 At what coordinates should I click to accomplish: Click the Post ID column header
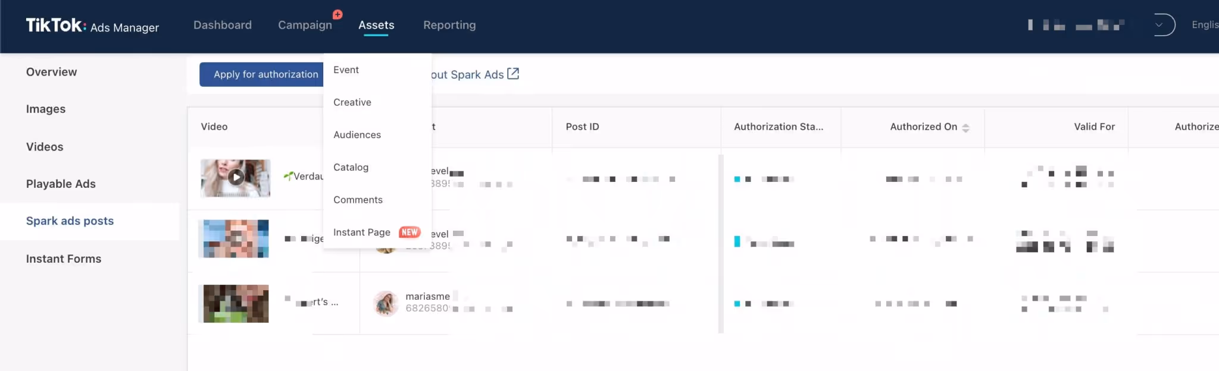582,127
